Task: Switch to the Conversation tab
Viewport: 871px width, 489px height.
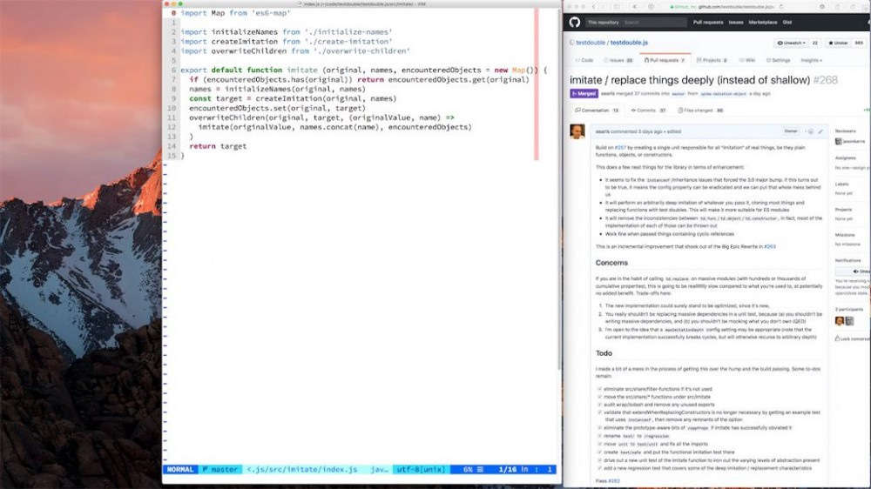Action: pyautogui.click(x=597, y=111)
